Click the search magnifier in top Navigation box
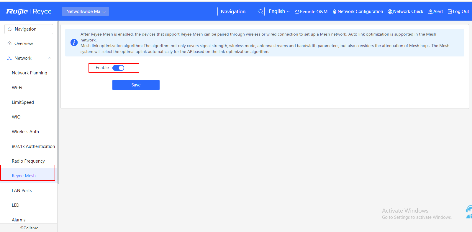This screenshot has height=232, width=472. coord(260,11)
